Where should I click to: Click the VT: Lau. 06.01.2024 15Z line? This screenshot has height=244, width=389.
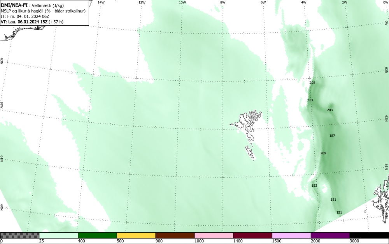click(32, 22)
